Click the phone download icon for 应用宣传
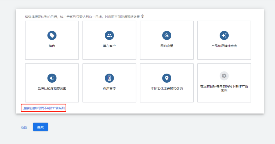 109,78
